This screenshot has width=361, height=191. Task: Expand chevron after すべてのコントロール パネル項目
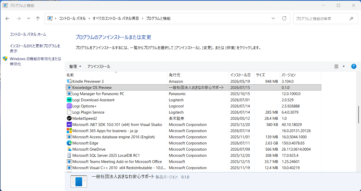142,18
